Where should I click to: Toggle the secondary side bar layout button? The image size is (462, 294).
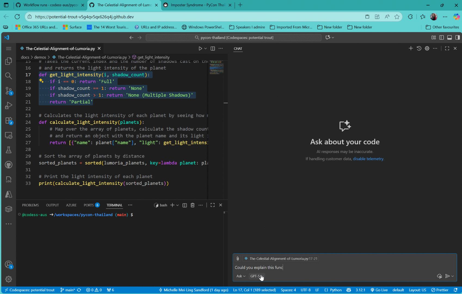pos(457,38)
